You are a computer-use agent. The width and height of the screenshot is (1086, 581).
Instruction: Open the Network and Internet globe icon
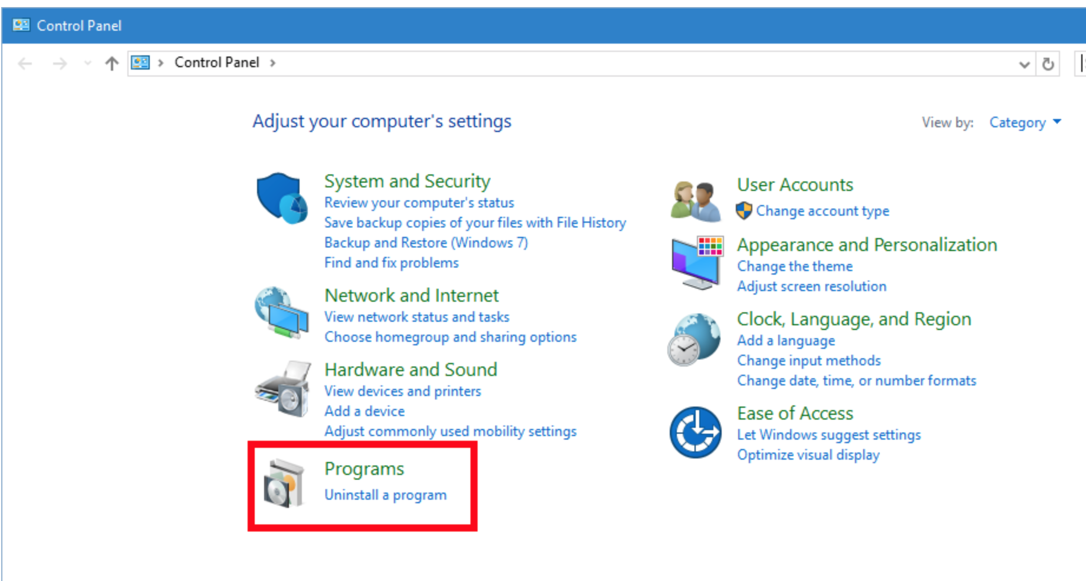(x=282, y=312)
